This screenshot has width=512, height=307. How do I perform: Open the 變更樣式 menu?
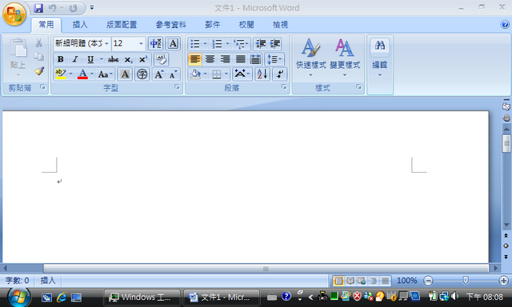click(345, 58)
